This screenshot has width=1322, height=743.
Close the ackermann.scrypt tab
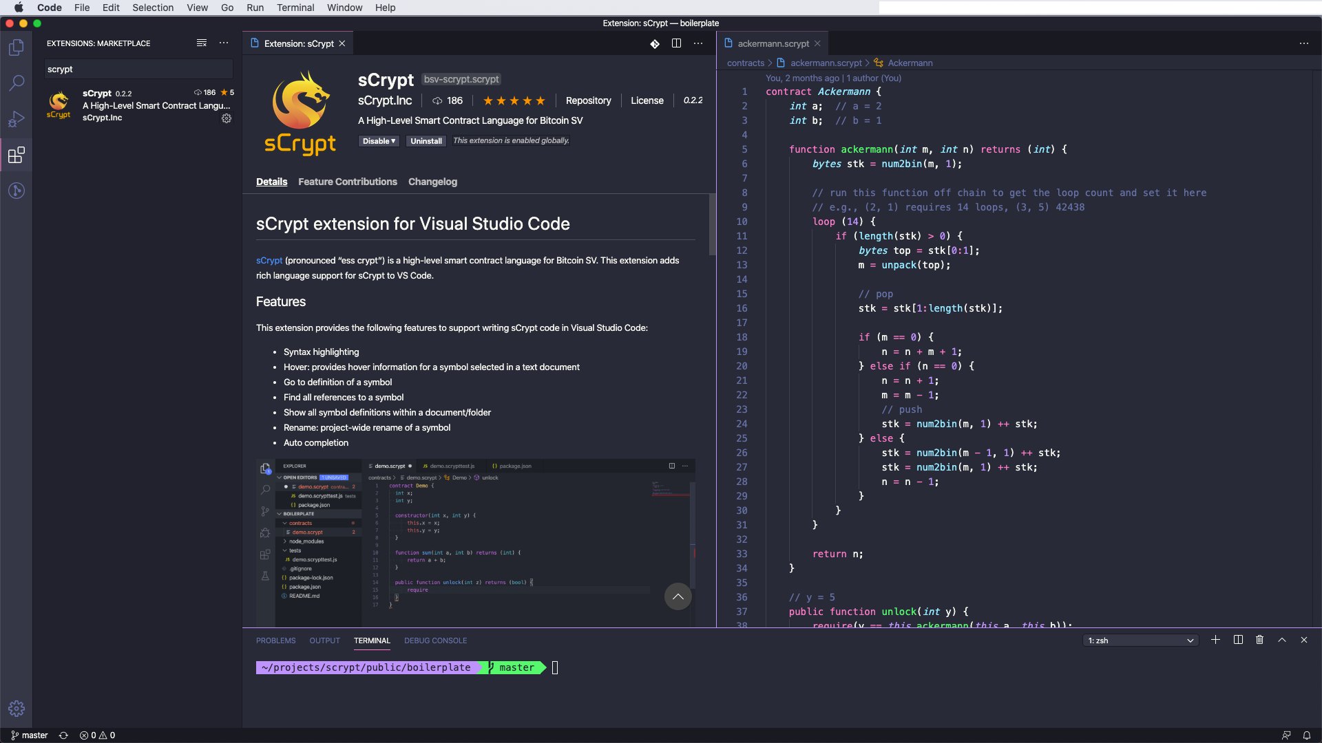[x=817, y=43]
